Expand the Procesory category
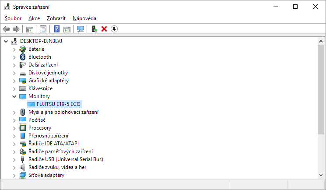This screenshot has height=190, width=326. coord(14,128)
